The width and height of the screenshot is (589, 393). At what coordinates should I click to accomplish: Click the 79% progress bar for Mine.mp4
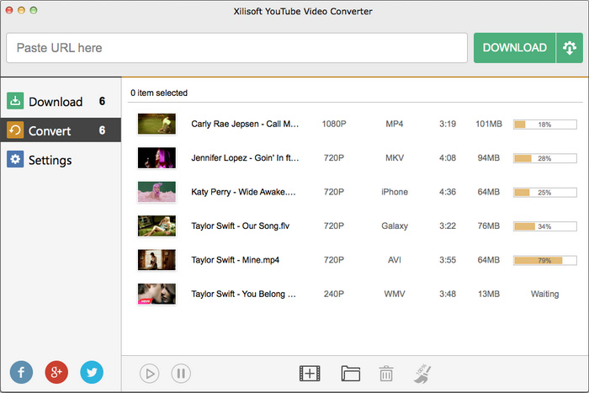click(x=544, y=260)
